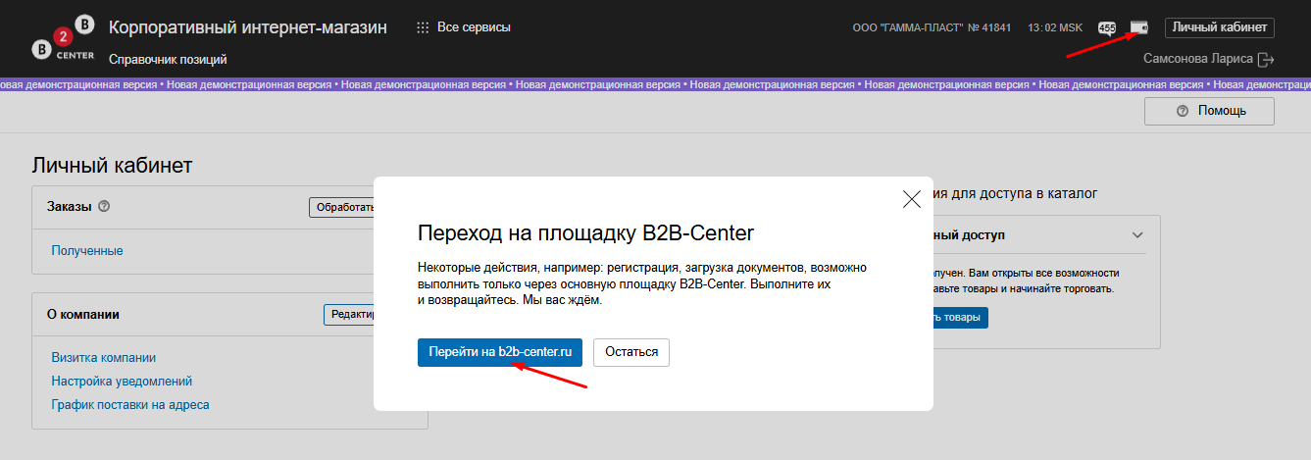Close the B2B-Center transition dialog
The image size is (1311, 460).
(911, 199)
